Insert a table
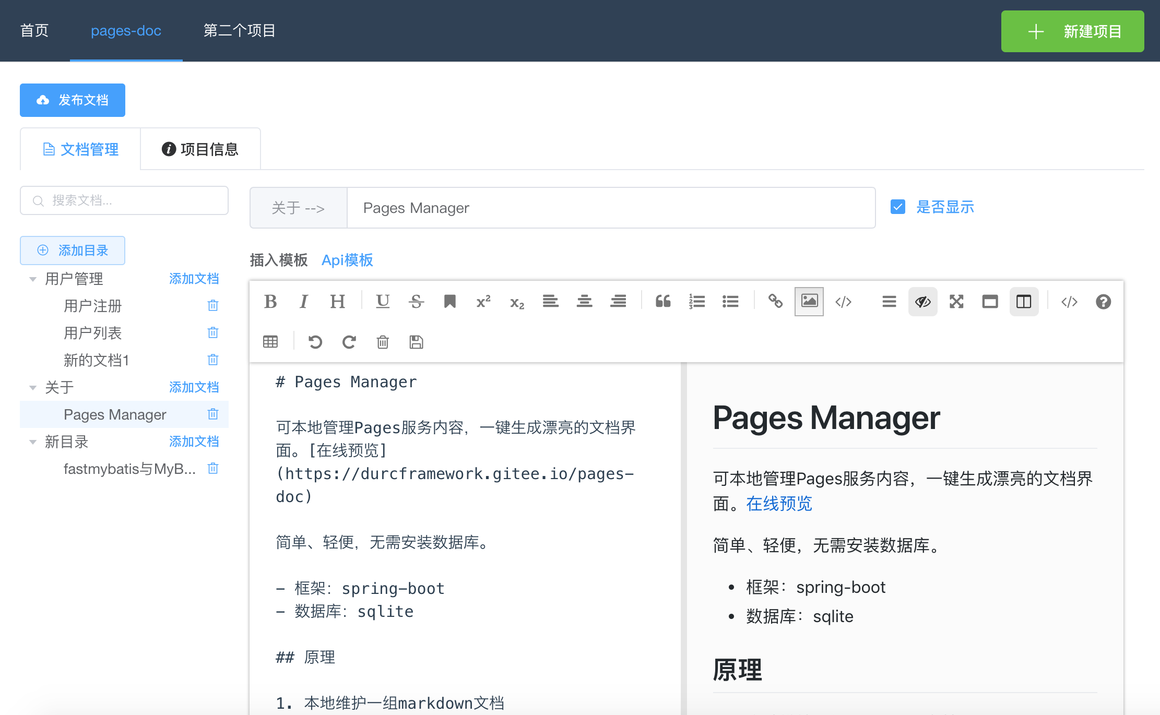Screen dimensions: 1160x715 click(270, 342)
